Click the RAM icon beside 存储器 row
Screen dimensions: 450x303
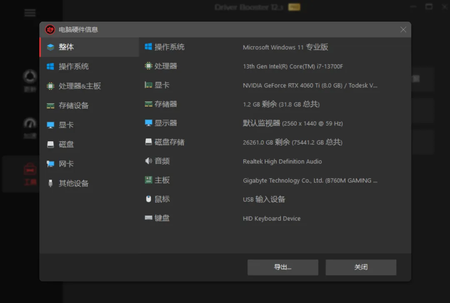[148, 104]
